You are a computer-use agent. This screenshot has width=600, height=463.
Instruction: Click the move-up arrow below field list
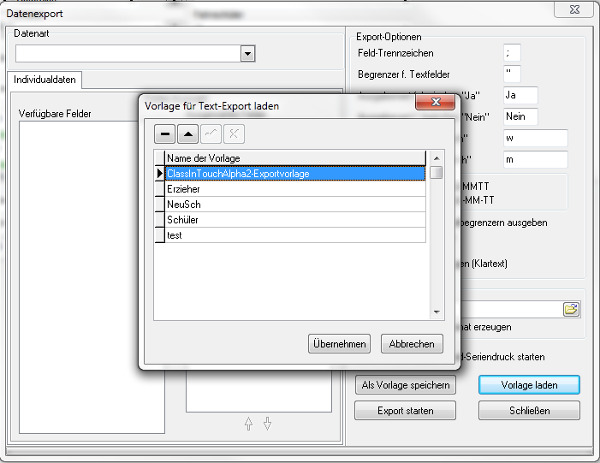[249, 423]
